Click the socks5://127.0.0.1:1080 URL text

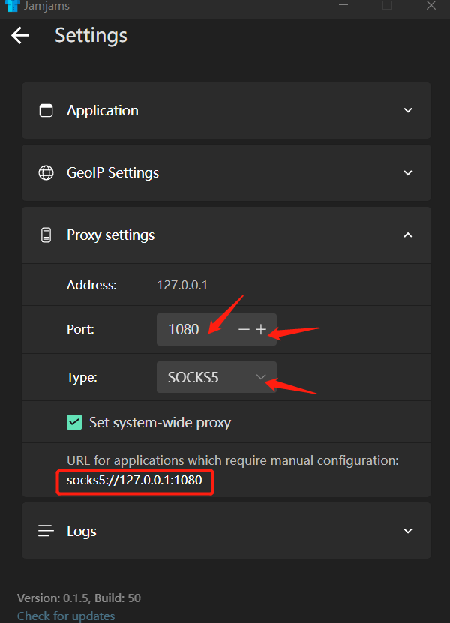(x=135, y=480)
